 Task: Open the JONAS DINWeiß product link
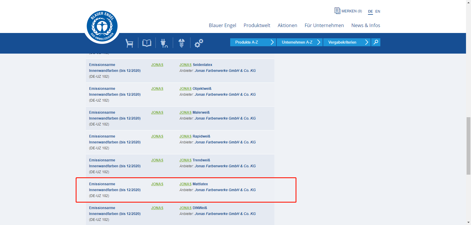(x=193, y=208)
